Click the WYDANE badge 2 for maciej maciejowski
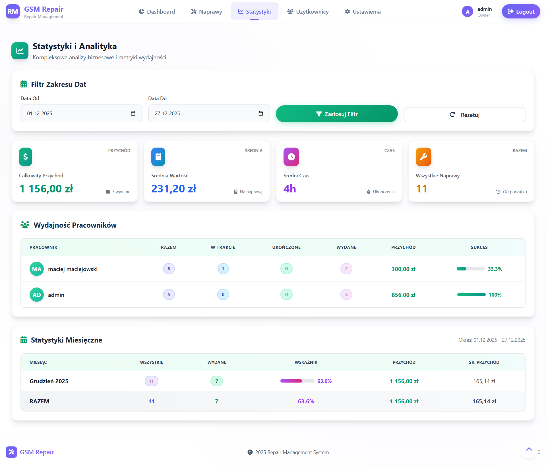This screenshot has width=546, height=466. pos(346,269)
